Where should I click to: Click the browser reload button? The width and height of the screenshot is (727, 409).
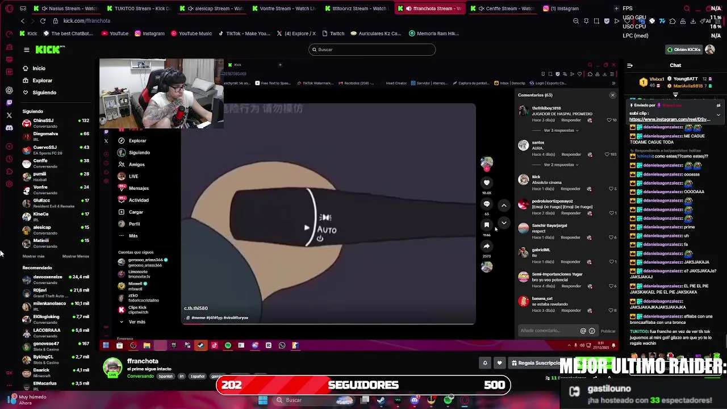click(x=43, y=21)
